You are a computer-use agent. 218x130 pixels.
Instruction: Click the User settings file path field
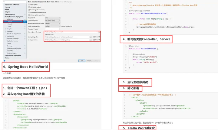pyautogui.click(x=67, y=37)
